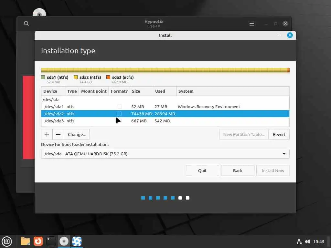This screenshot has height=248, width=331.
Task: Click the yellow sda2 partition bar
Action: (x=164, y=70)
